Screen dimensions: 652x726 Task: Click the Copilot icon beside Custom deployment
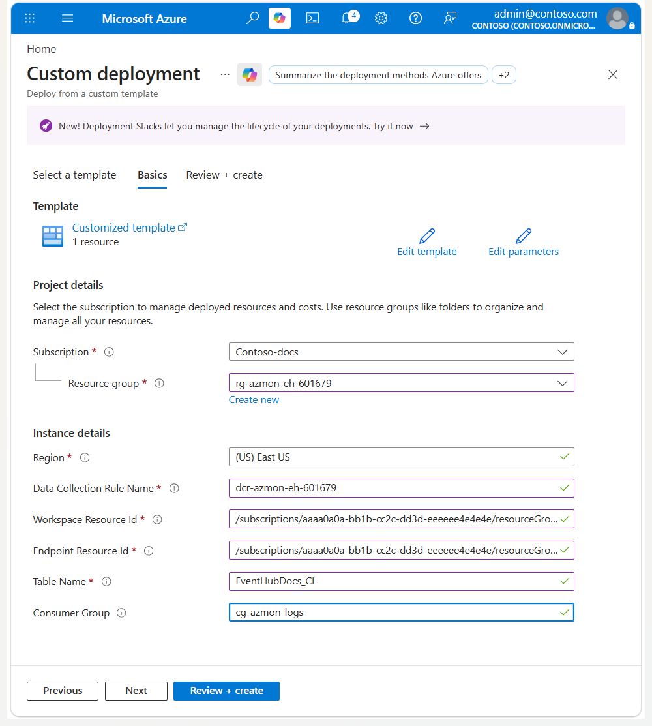click(250, 74)
